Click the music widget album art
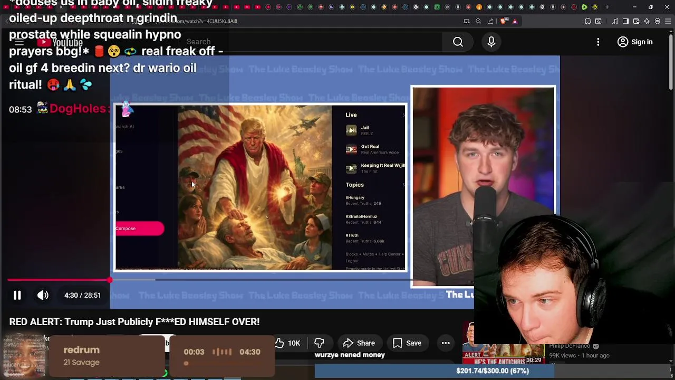 coord(24,356)
